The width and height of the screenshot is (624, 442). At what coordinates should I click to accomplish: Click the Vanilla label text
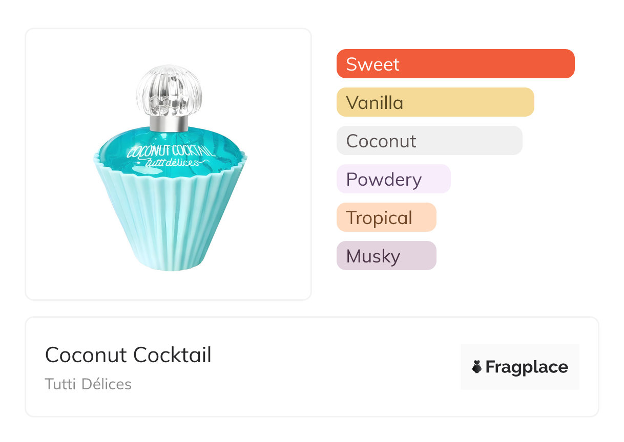point(375,103)
